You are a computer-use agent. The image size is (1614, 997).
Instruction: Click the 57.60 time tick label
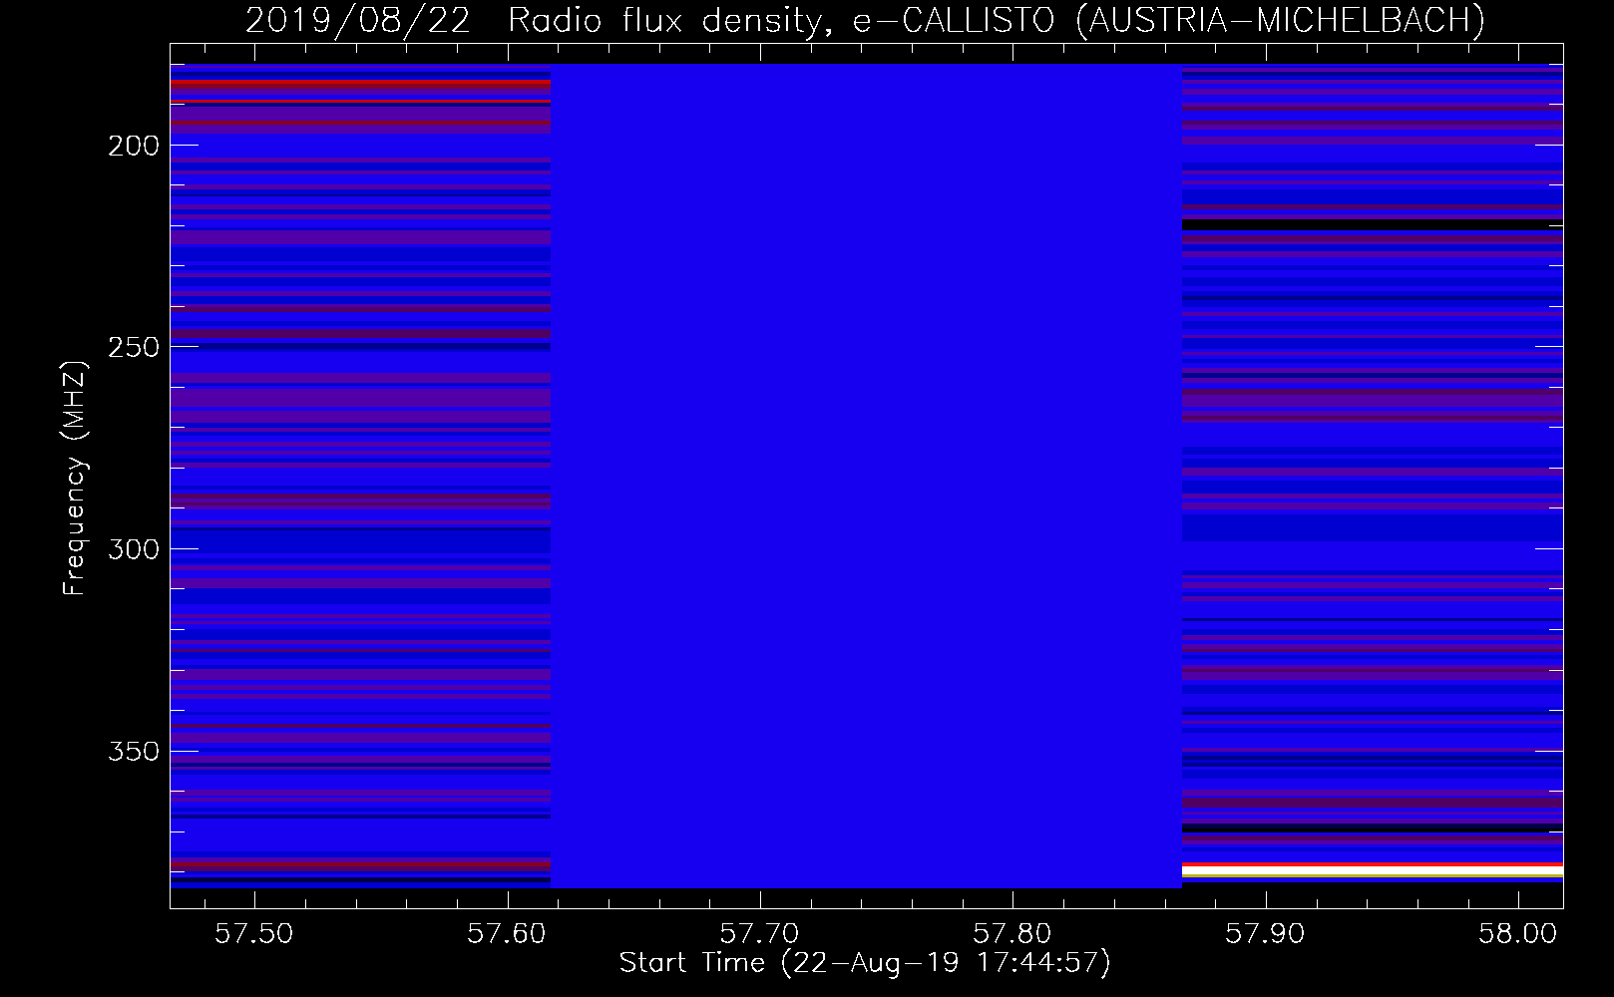coord(507,934)
